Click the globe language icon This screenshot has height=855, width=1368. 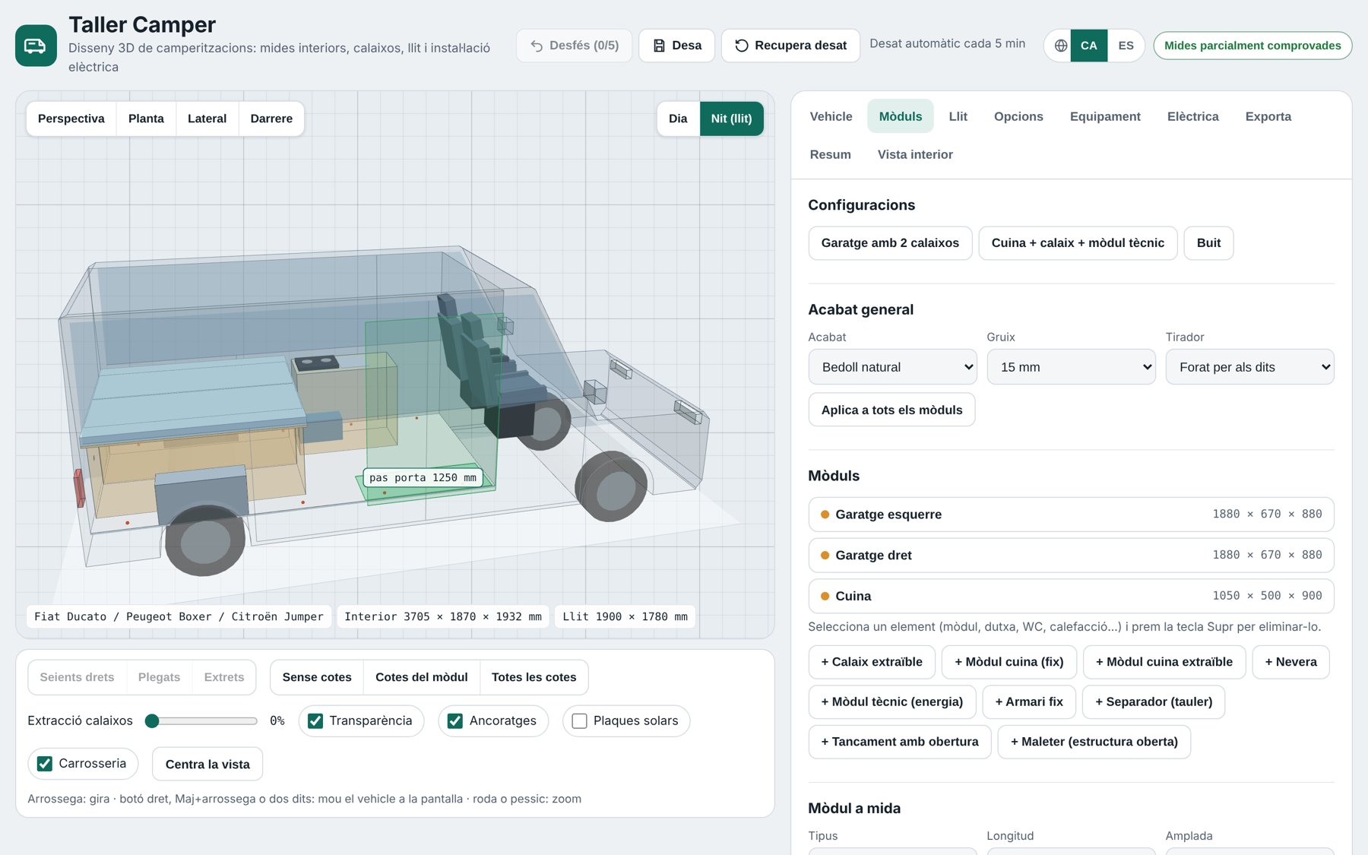tap(1061, 46)
